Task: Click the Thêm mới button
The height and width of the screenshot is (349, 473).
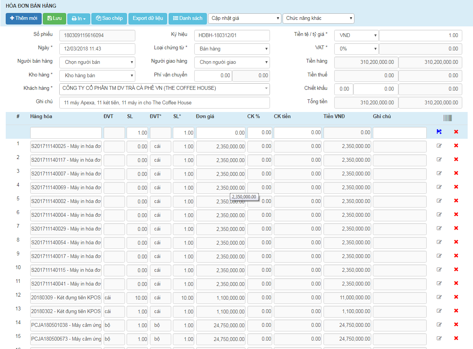Action: tap(24, 18)
